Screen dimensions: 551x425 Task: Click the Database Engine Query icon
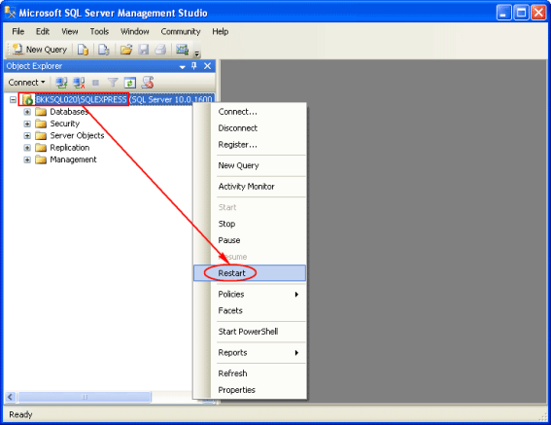[83, 50]
